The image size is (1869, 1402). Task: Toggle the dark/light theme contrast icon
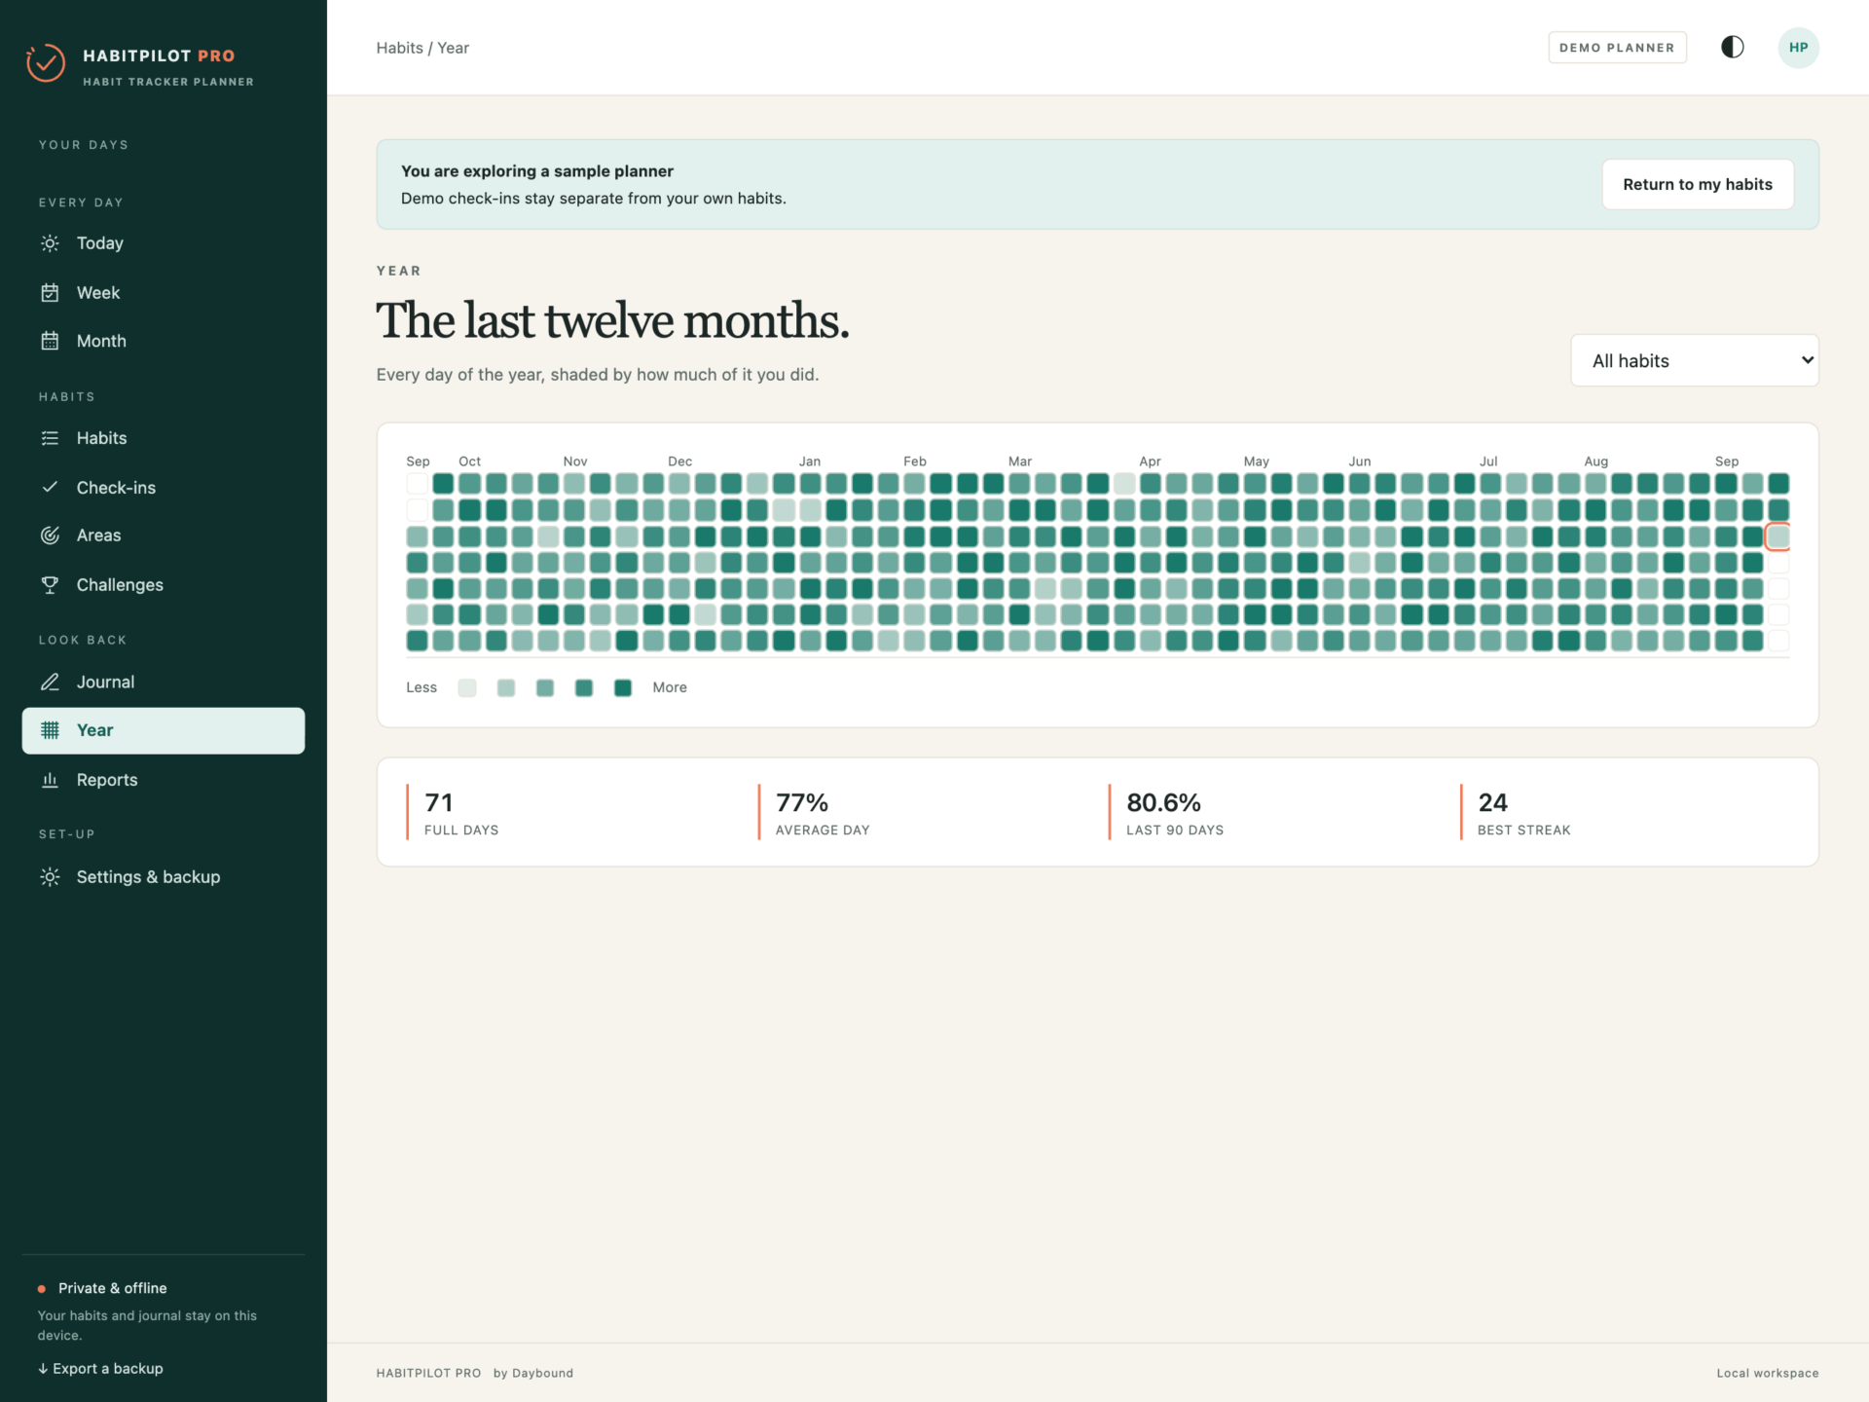point(1733,47)
